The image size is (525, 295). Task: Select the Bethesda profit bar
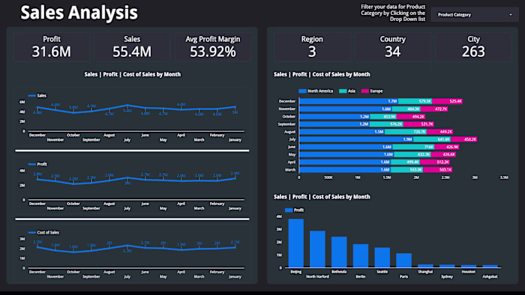point(339,252)
